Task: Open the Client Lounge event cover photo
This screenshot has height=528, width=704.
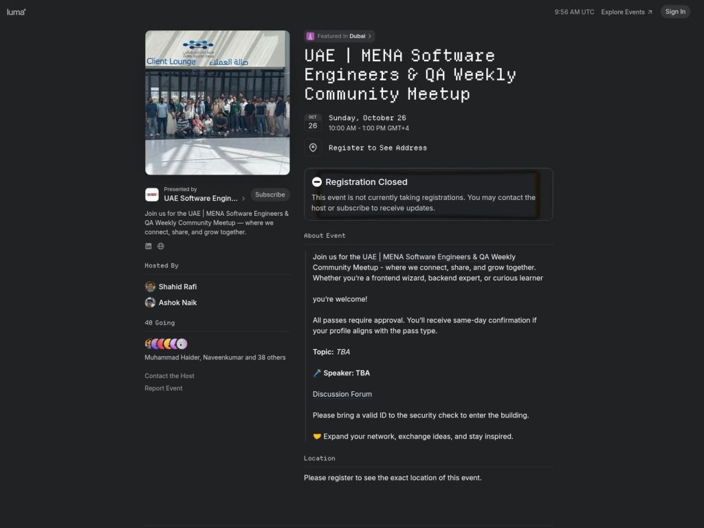Action: click(x=217, y=102)
